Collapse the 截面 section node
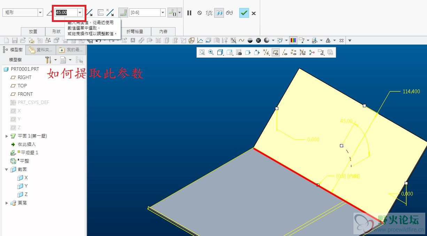Image resolution: width=427 pixels, height=236 pixels. tap(7, 169)
